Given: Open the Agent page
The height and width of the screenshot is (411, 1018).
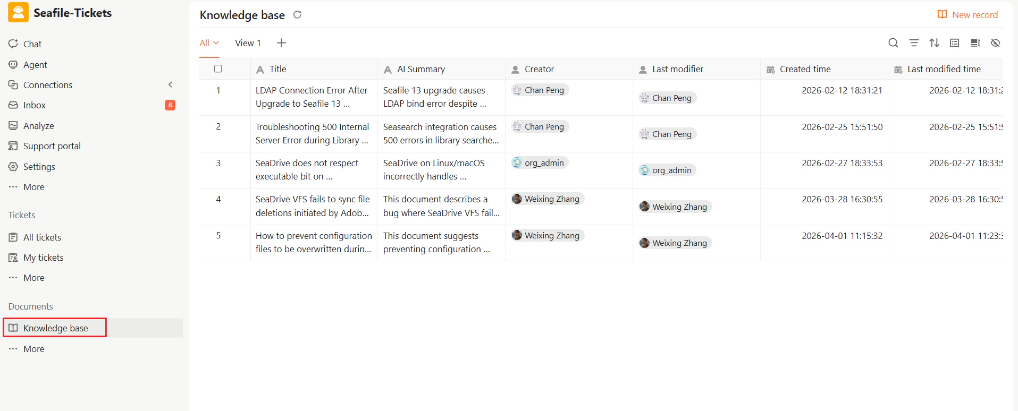Looking at the screenshot, I should (x=28, y=65).
